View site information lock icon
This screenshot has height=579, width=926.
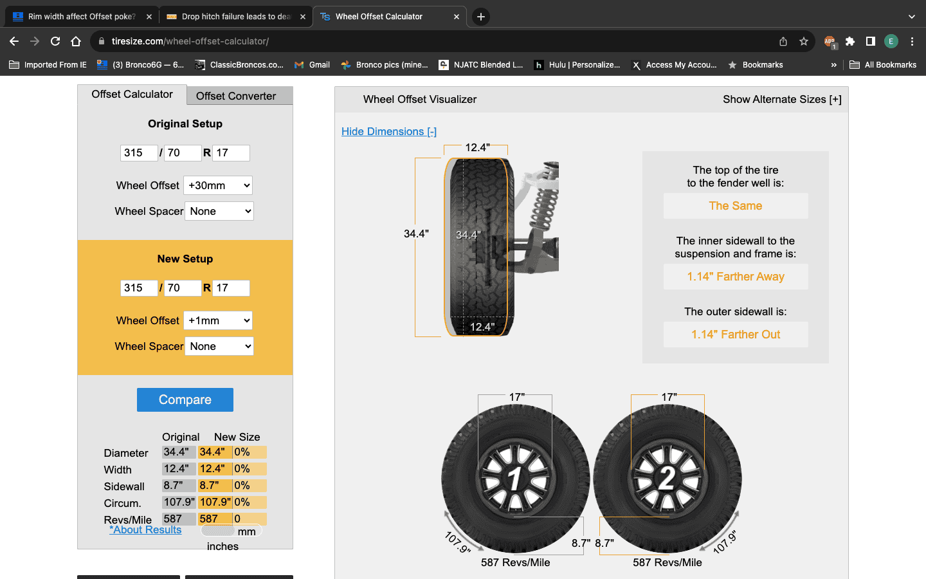tap(101, 41)
